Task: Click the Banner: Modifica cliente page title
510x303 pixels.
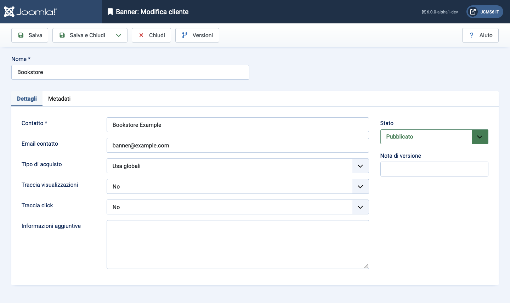Action: (x=152, y=12)
